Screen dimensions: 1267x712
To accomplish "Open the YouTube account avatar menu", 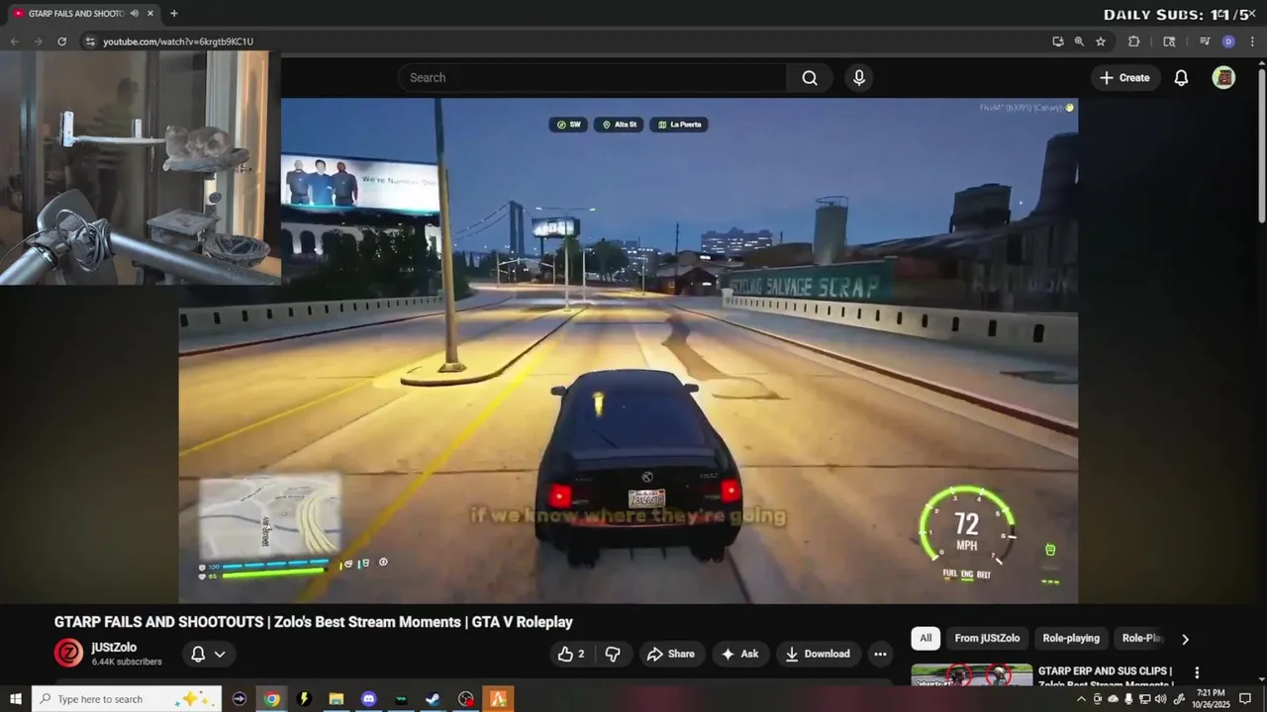I will coord(1223,78).
